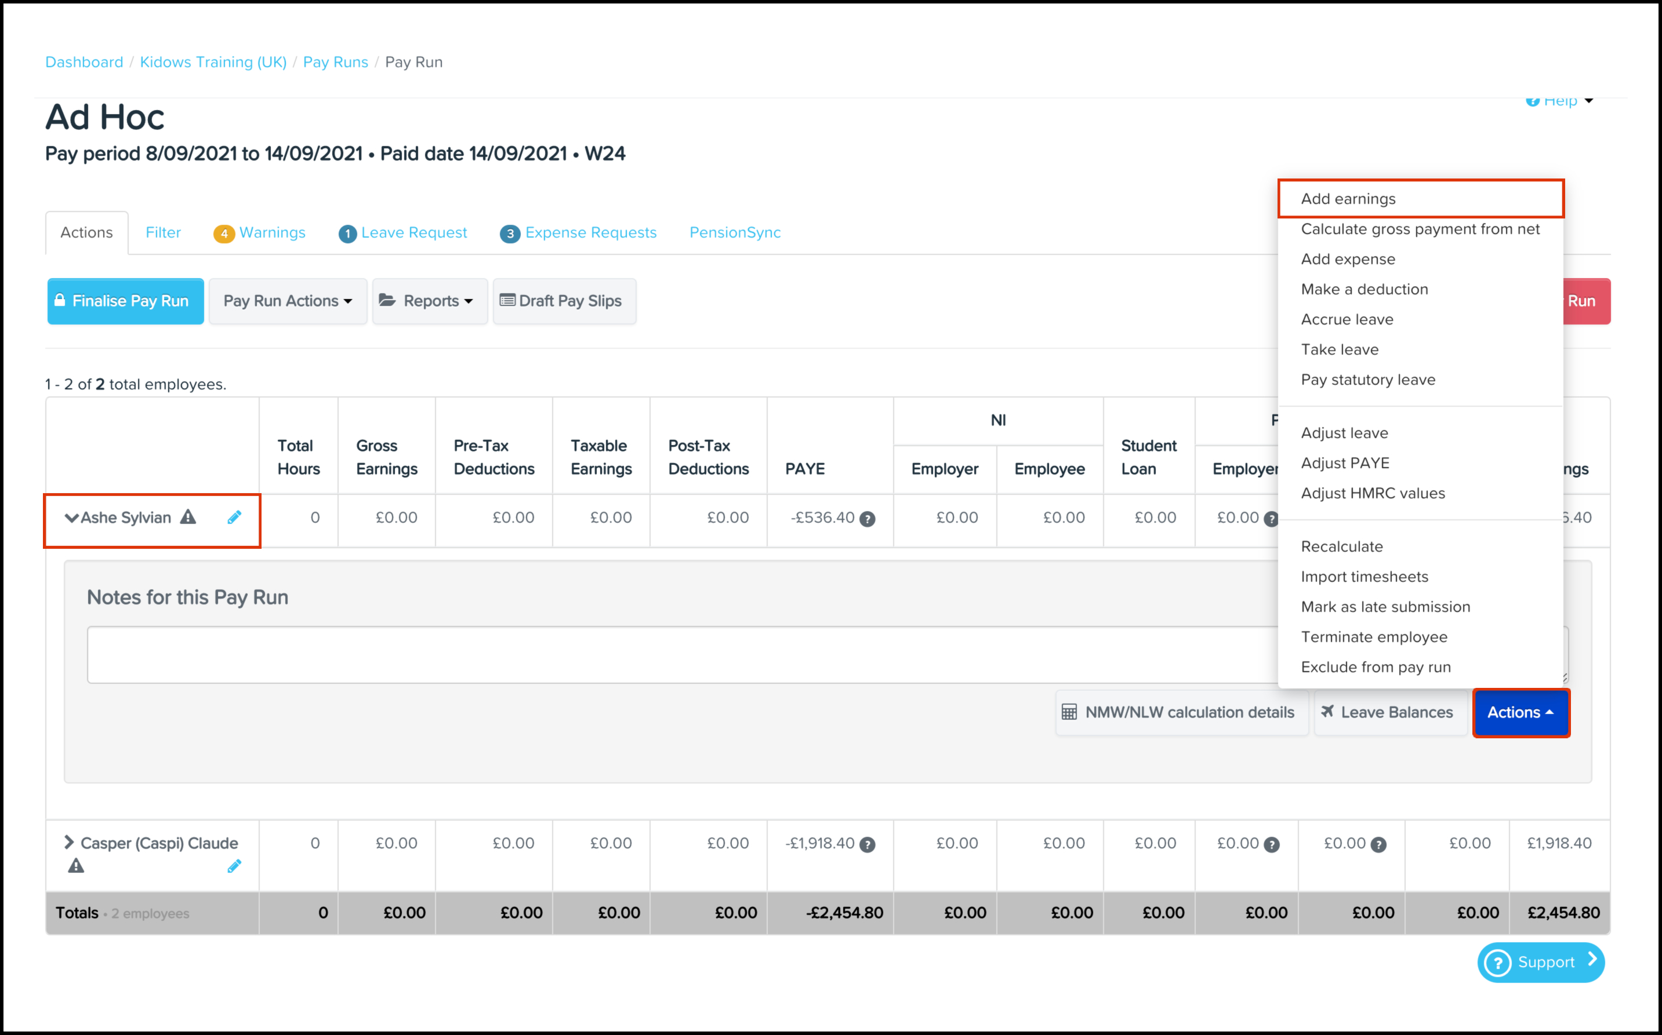
Task: Switch to the Filter tab
Action: click(x=163, y=233)
